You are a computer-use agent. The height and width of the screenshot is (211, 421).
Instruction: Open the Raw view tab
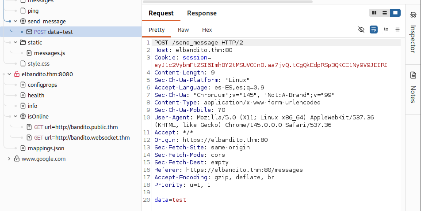[x=184, y=30]
